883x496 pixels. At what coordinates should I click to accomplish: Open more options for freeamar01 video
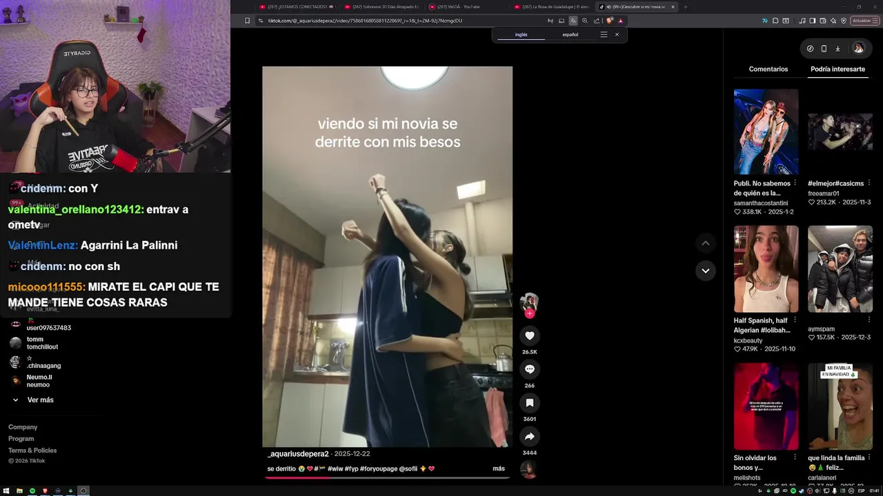pos(869,183)
